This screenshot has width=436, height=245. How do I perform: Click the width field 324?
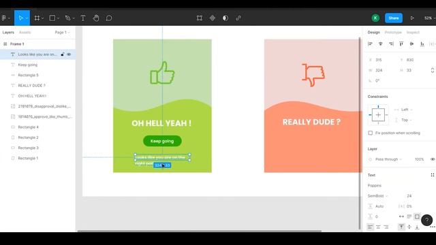[x=379, y=70]
